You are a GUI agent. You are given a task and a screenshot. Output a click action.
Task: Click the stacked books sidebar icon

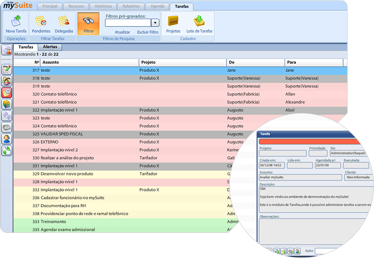[7, 104]
